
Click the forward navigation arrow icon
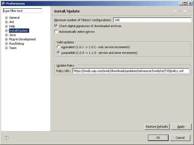click(x=185, y=11)
